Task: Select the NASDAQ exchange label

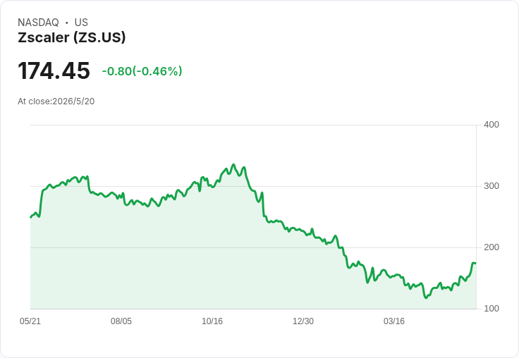Action: 38,23
